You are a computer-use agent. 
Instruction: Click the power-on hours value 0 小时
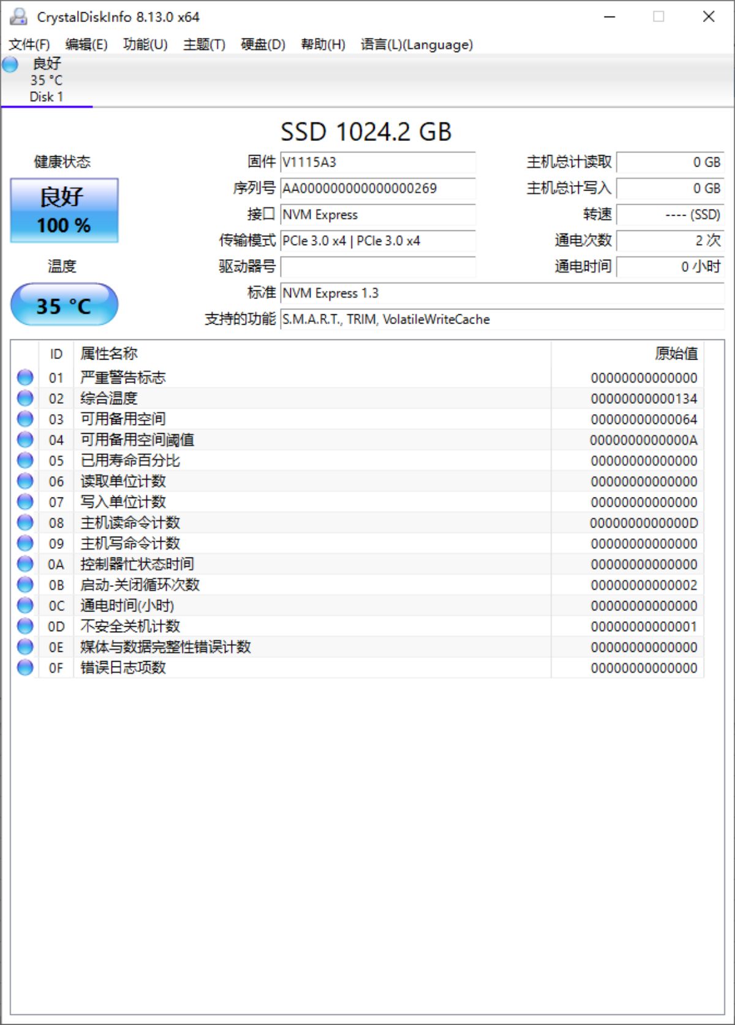point(670,267)
